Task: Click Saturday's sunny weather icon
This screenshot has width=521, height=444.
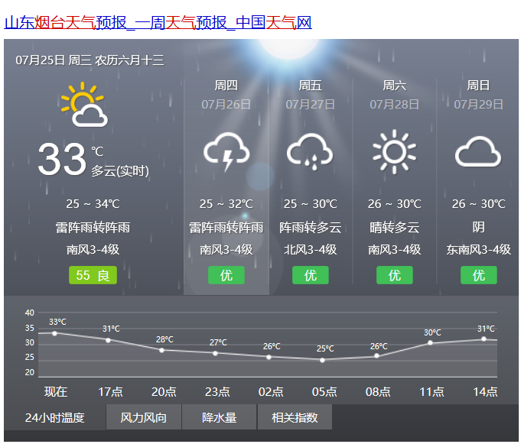Action: 394,151
